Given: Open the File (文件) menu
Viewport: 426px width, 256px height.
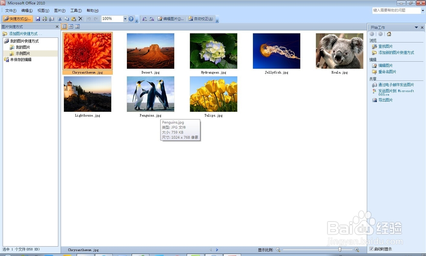Looking at the screenshot, I should (11, 11).
